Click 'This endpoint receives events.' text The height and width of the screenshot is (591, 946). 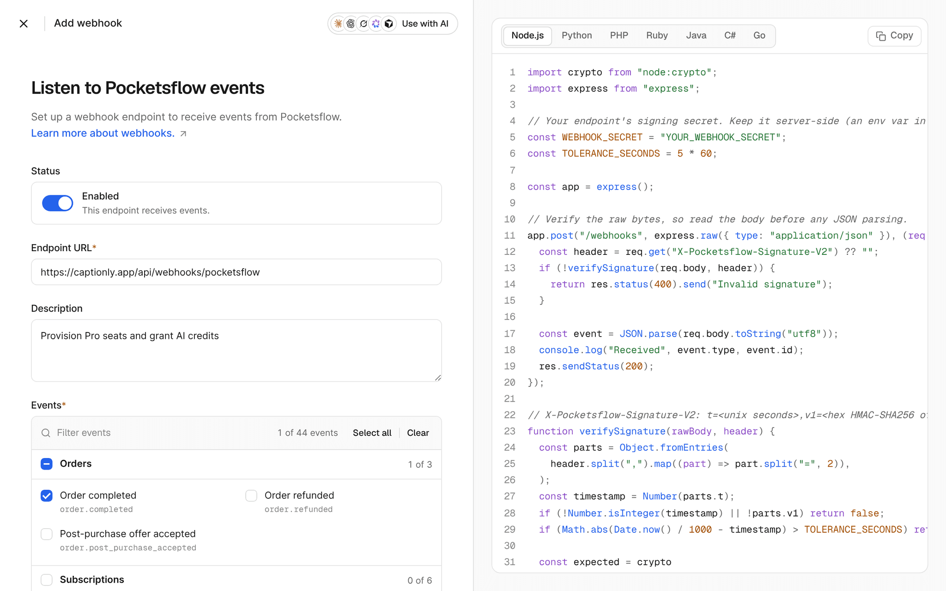146,211
